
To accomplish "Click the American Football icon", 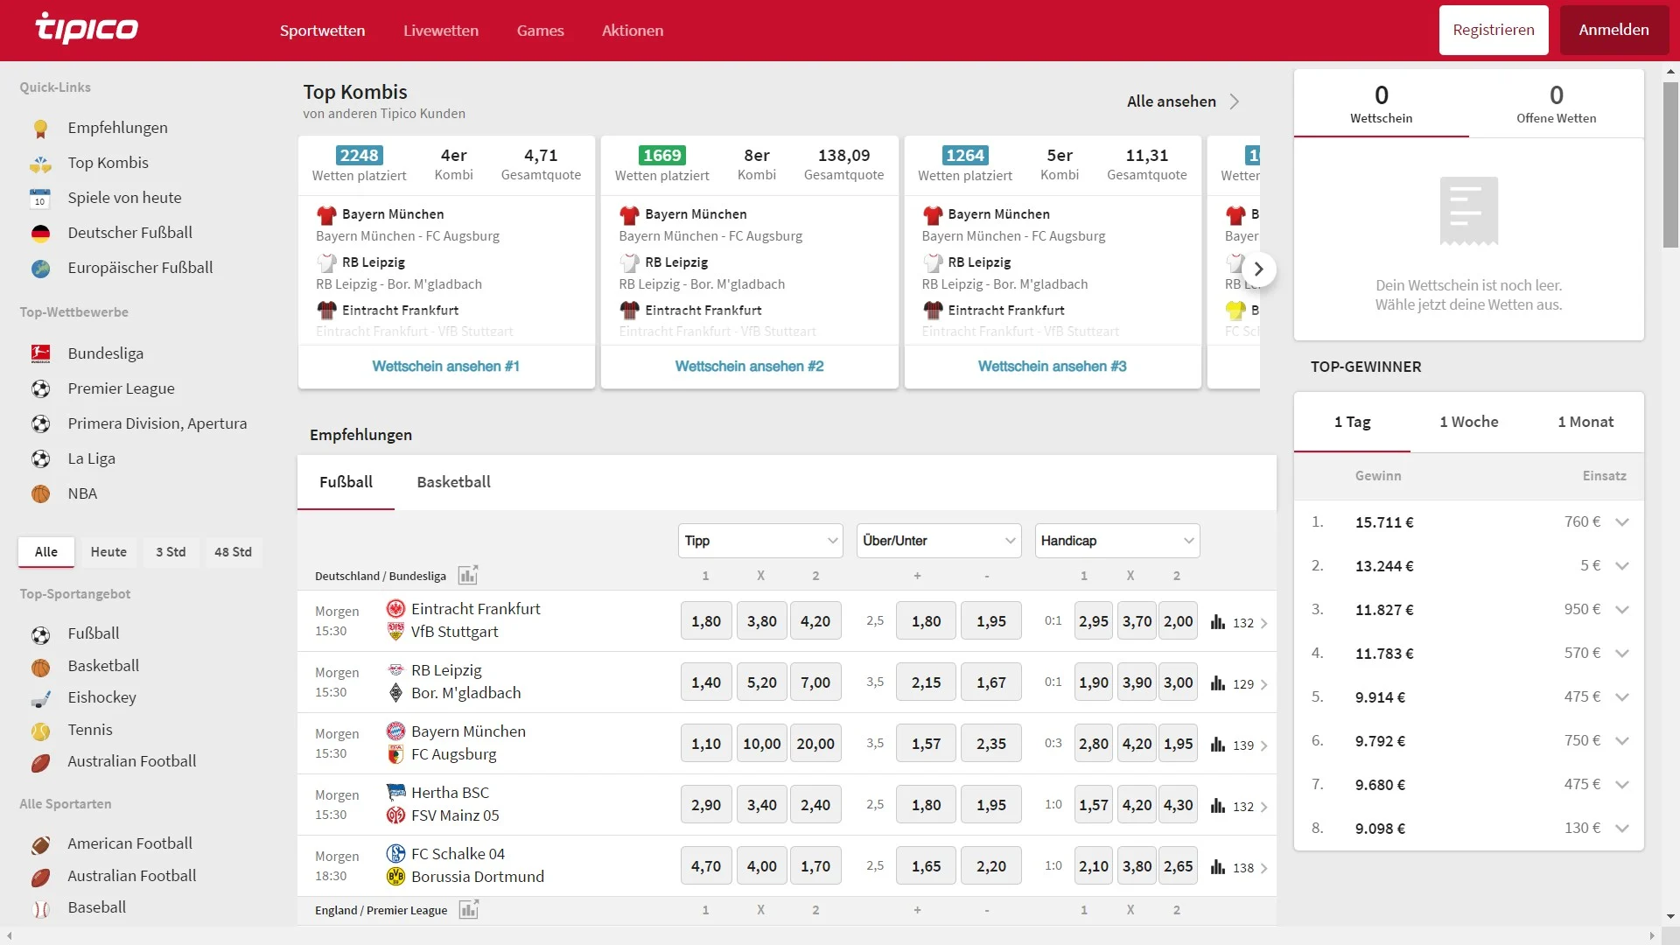I will pos(40,844).
